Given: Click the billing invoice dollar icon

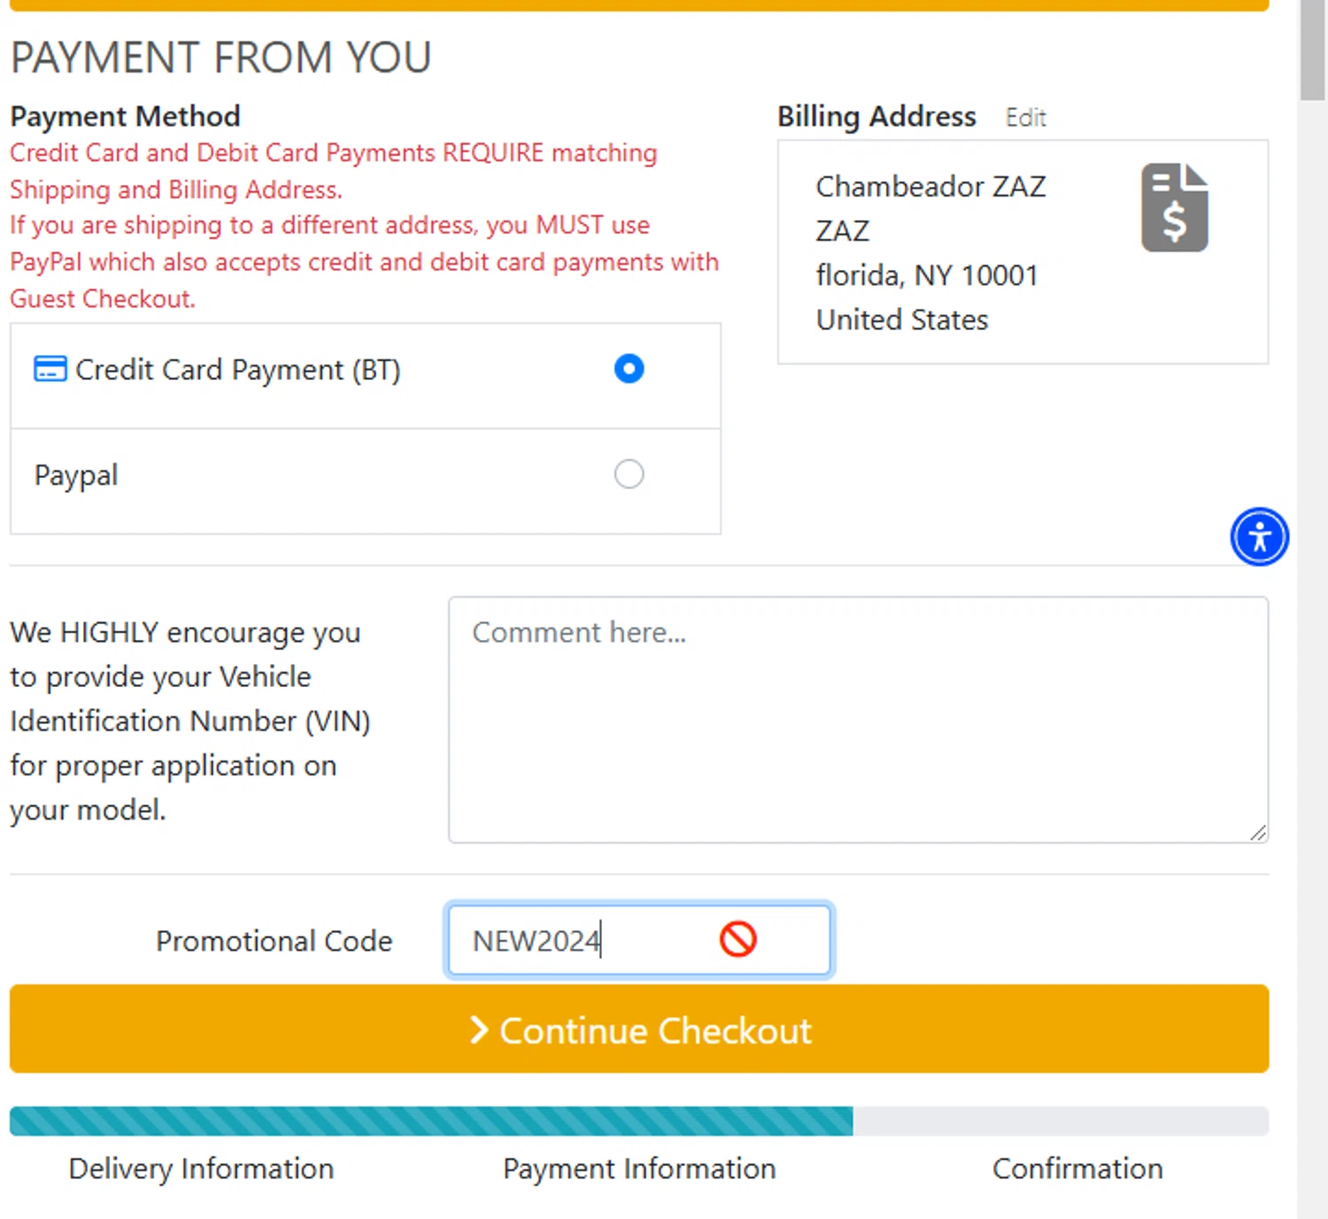Looking at the screenshot, I should click(x=1175, y=208).
